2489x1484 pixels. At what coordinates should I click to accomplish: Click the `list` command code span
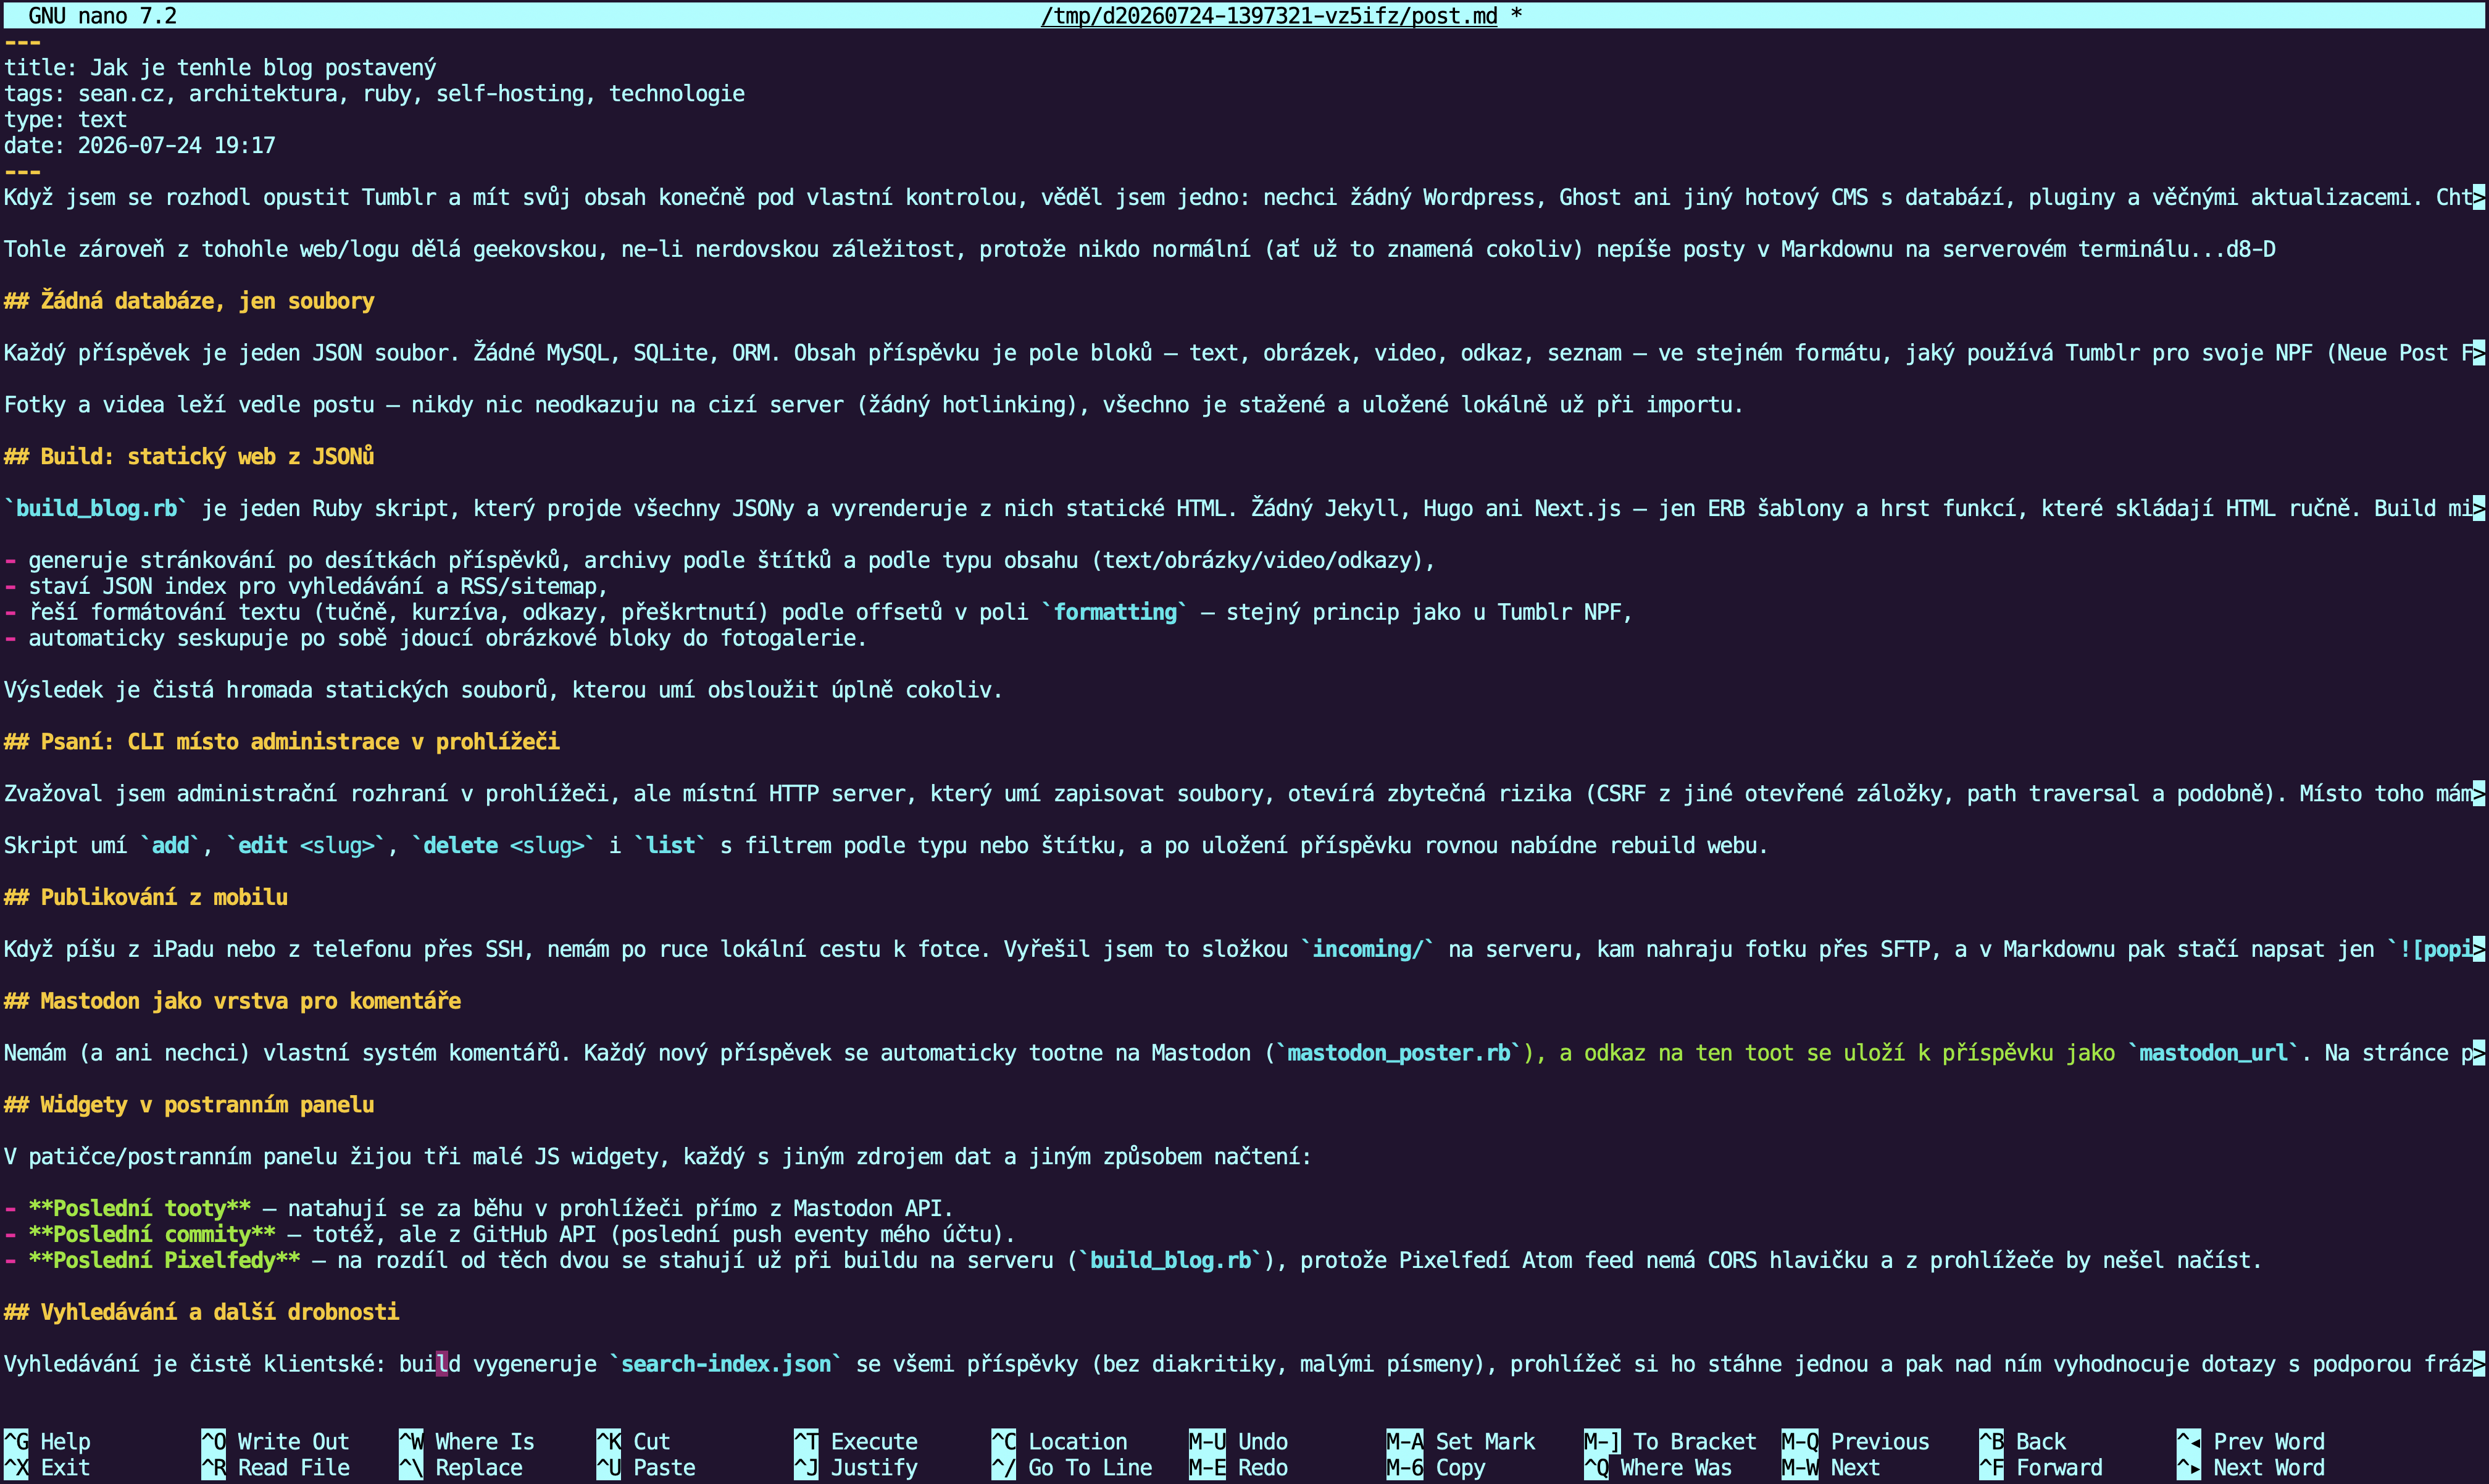pyautogui.click(x=670, y=845)
